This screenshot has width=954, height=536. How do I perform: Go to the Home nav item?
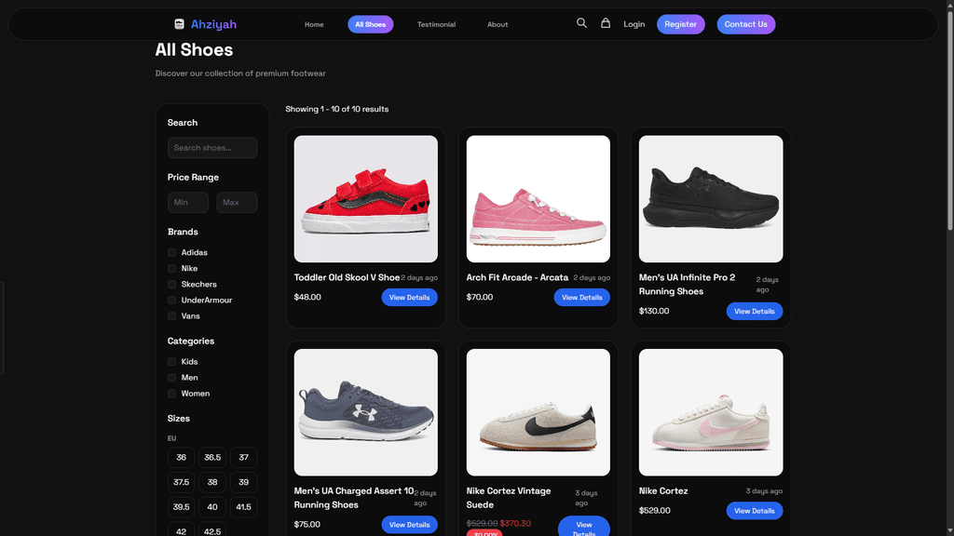[314, 24]
